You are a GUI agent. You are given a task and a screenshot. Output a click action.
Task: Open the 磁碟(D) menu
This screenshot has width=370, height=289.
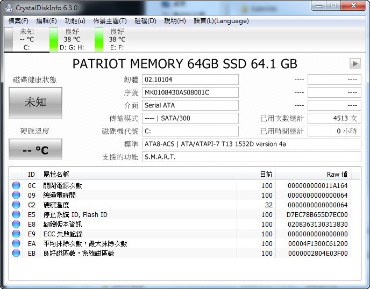pyautogui.click(x=145, y=21)
